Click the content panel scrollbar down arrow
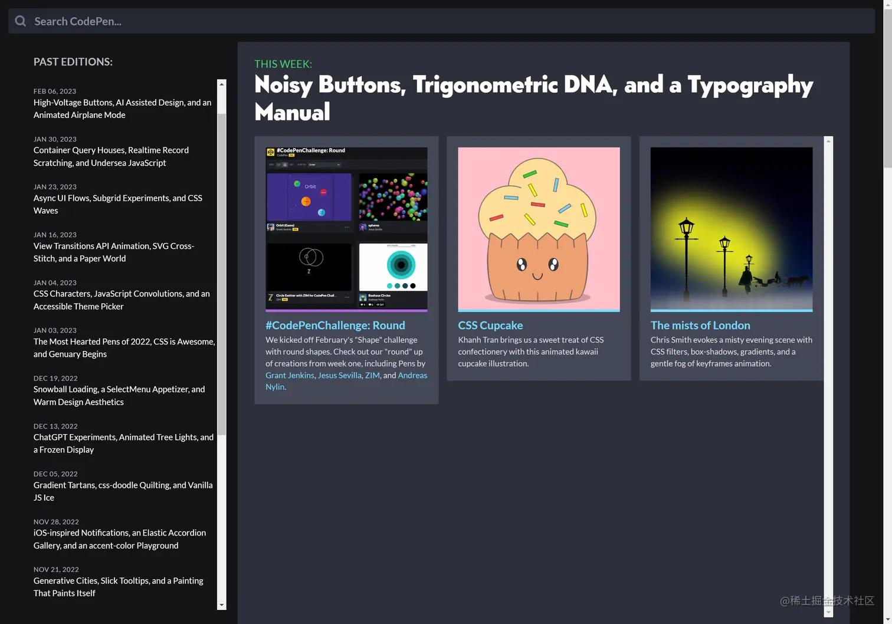This screenshot has width=892, height=624. pos(828,612)
